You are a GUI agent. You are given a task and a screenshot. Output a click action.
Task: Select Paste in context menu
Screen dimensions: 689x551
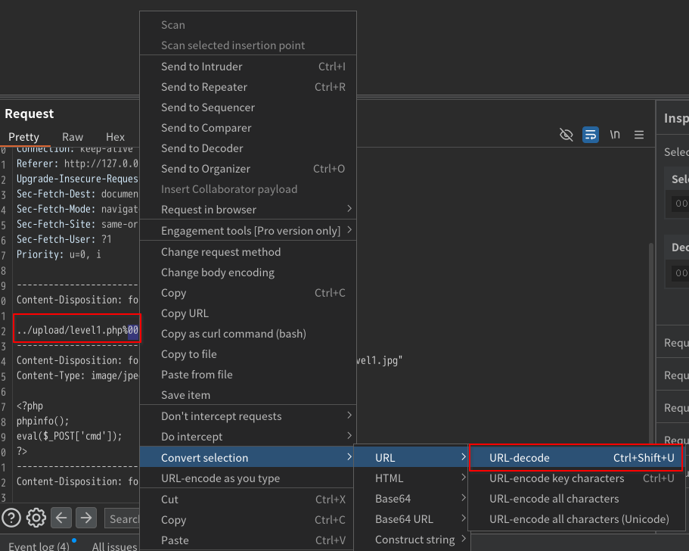[x=248, y=540]
